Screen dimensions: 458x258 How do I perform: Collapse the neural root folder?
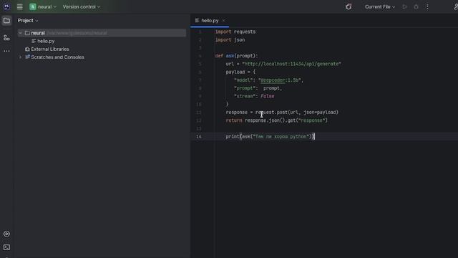tap(20, 33)
